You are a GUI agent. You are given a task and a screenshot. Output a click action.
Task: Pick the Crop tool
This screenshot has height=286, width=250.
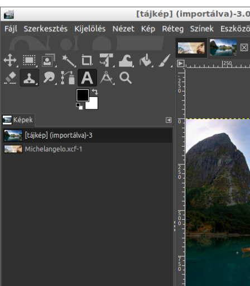87,60
